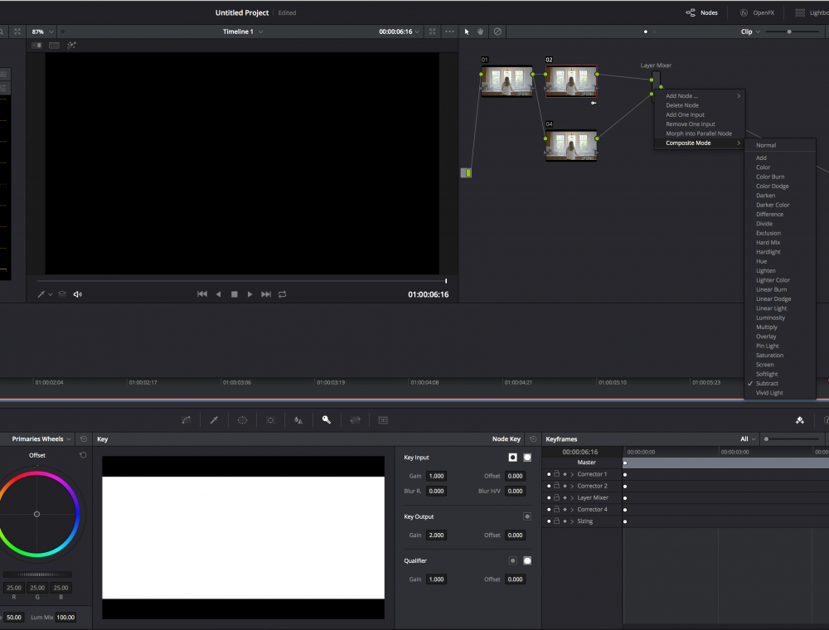Select the Qualifier eyedropper palette
This screenshot has height=630, width=829.
pos(214,420)
